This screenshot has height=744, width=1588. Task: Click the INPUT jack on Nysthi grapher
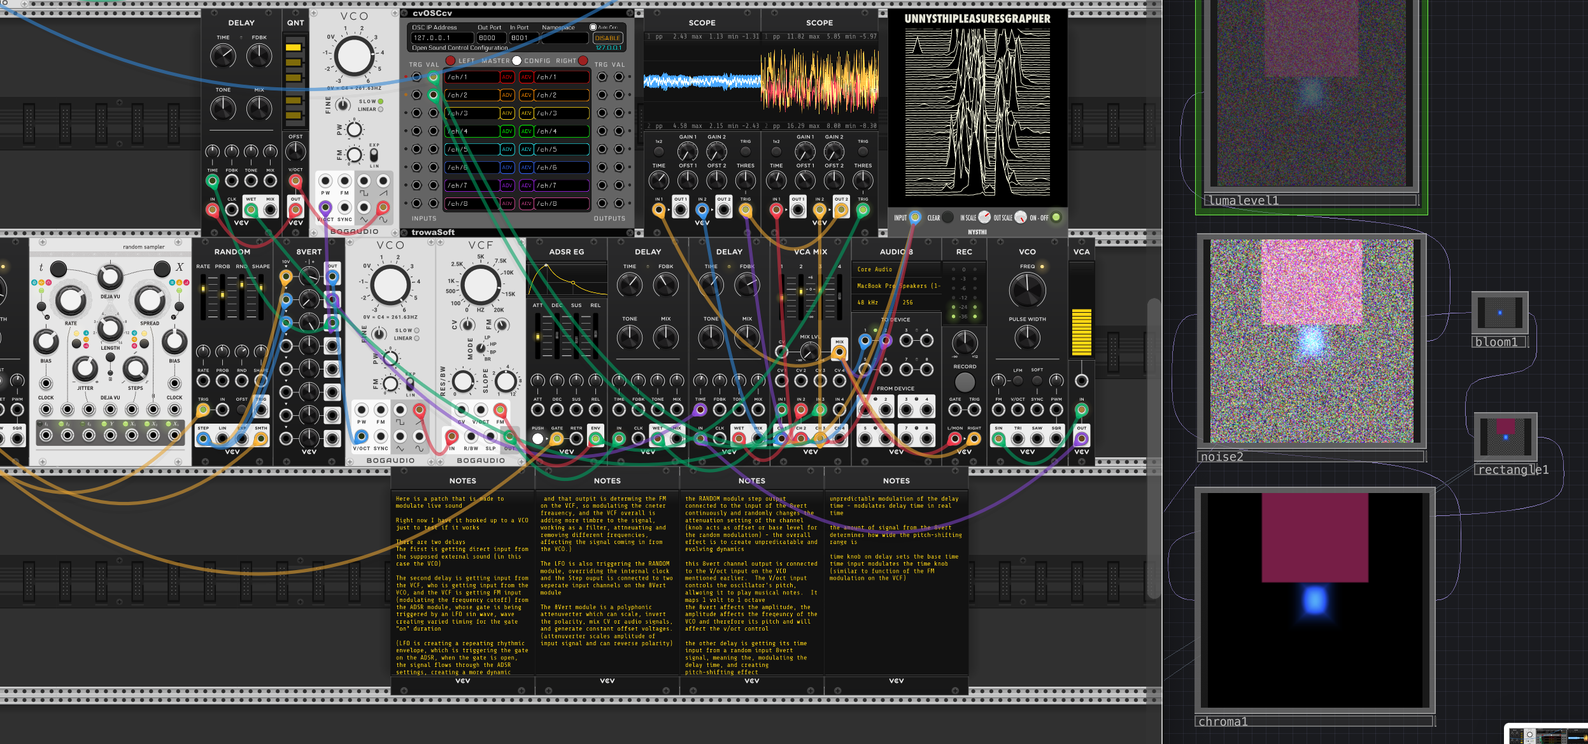tap(914, 217)
